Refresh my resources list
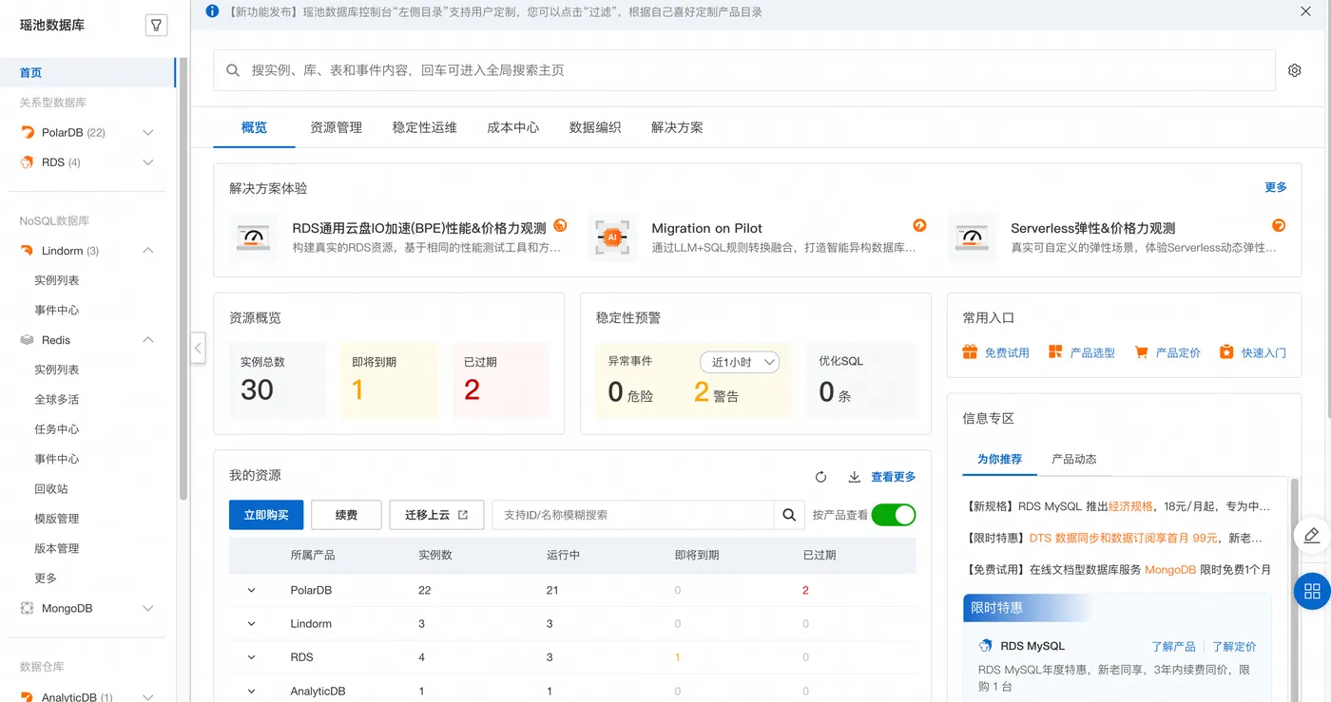The height and width of the screenshot is (702, 1331). tap(820, 477)
